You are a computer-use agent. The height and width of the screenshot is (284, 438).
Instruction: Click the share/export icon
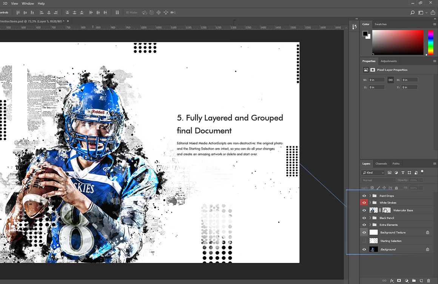tap(432, 12)
